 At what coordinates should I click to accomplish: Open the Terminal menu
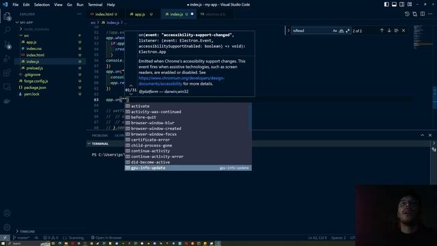(95, 5)
